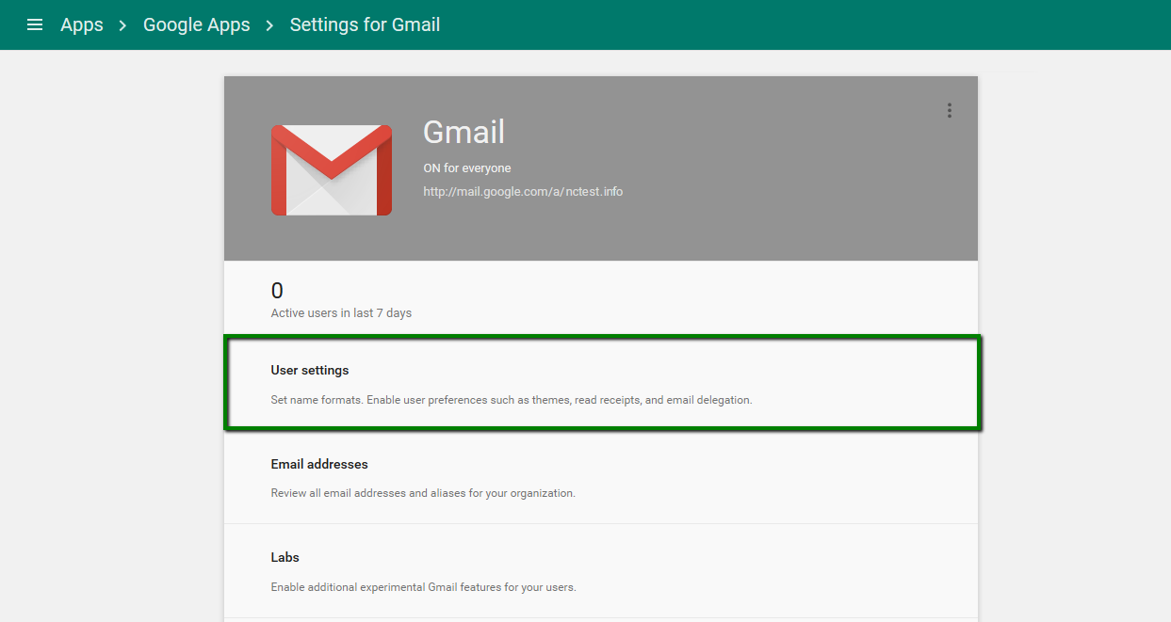This screenshot has width=1171, height=622.
Task: Click the Set name formats description
Action: tap(512, 400)
